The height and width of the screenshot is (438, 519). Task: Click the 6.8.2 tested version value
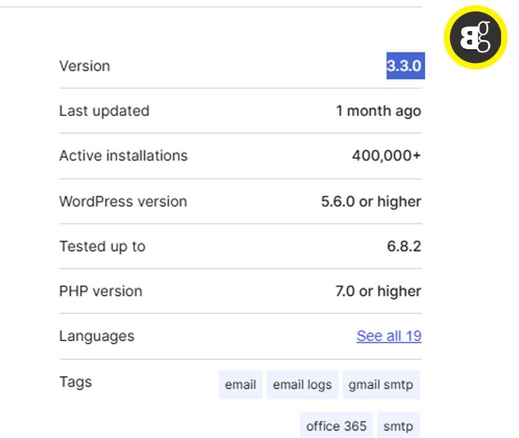click(x=404, y=247)
